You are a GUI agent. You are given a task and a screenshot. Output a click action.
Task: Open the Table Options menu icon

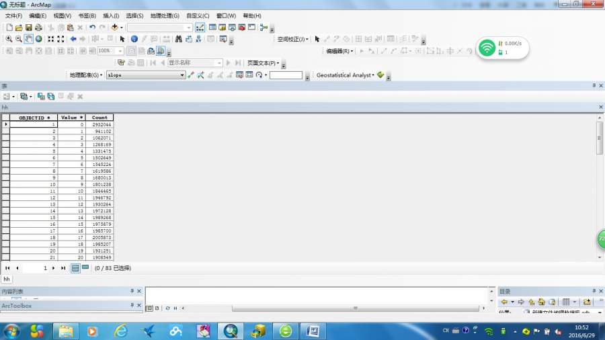coord(9,96)
